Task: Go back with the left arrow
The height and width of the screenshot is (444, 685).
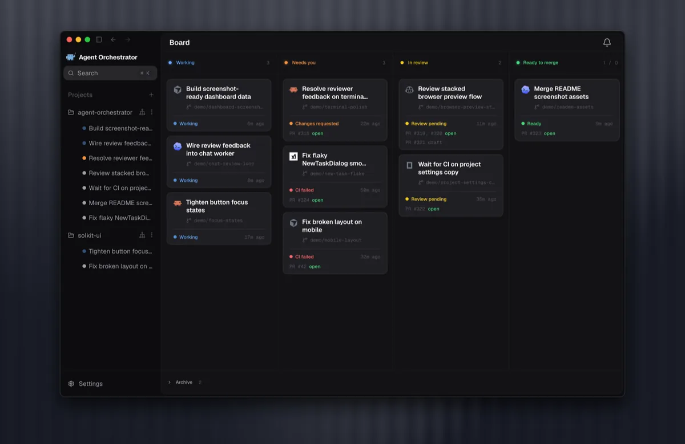Action: [x=113, y=39]
